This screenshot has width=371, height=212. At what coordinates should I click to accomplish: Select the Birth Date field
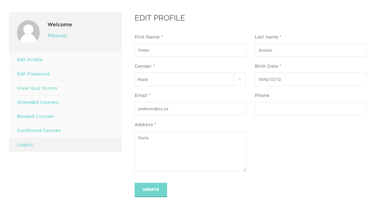pyautogui.click(x=310, y=79)
